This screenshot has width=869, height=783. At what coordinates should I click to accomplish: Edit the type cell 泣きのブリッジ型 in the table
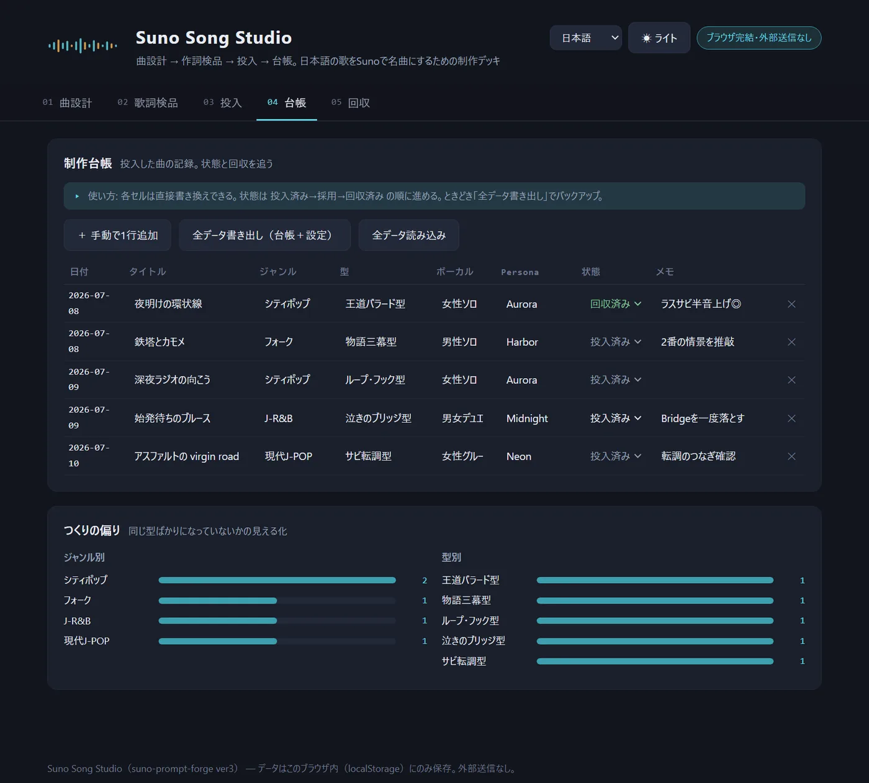(x=383, y=419)
